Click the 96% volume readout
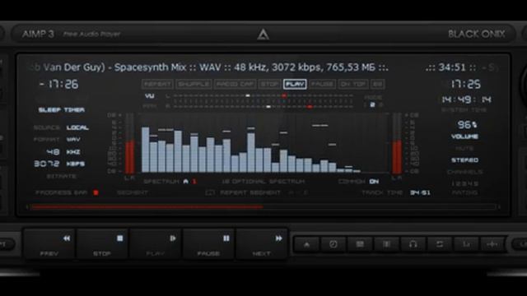Viewport: 527px width, 296px height. click(x=467, y=125)
